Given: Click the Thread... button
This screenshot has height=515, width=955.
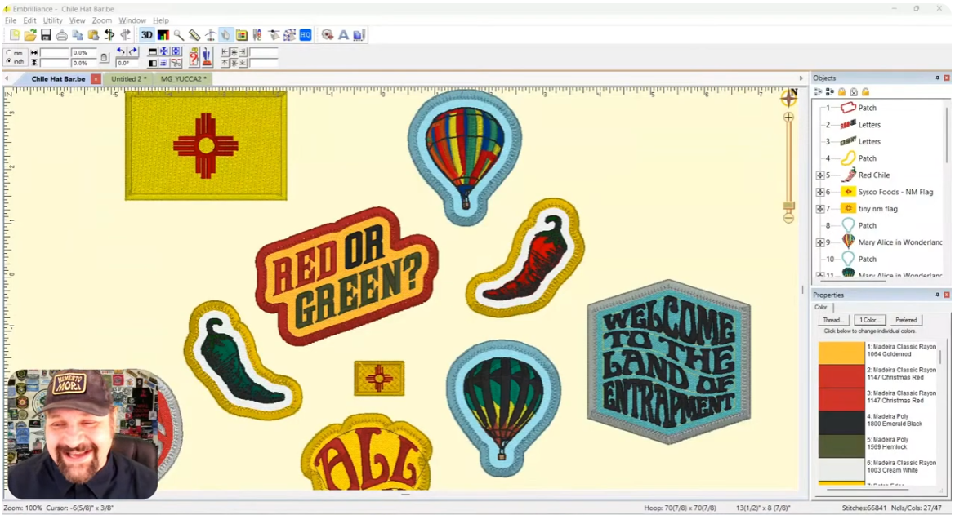Looking at the screenshot, I should (832, 320).
